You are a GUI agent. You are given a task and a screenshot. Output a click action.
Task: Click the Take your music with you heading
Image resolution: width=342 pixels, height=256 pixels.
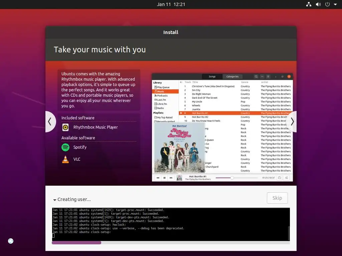100,50
